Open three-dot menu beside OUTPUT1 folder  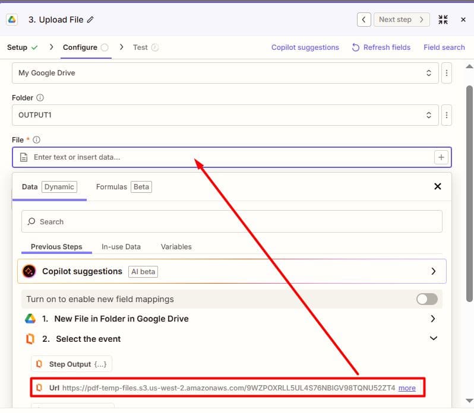pos(446,115)
